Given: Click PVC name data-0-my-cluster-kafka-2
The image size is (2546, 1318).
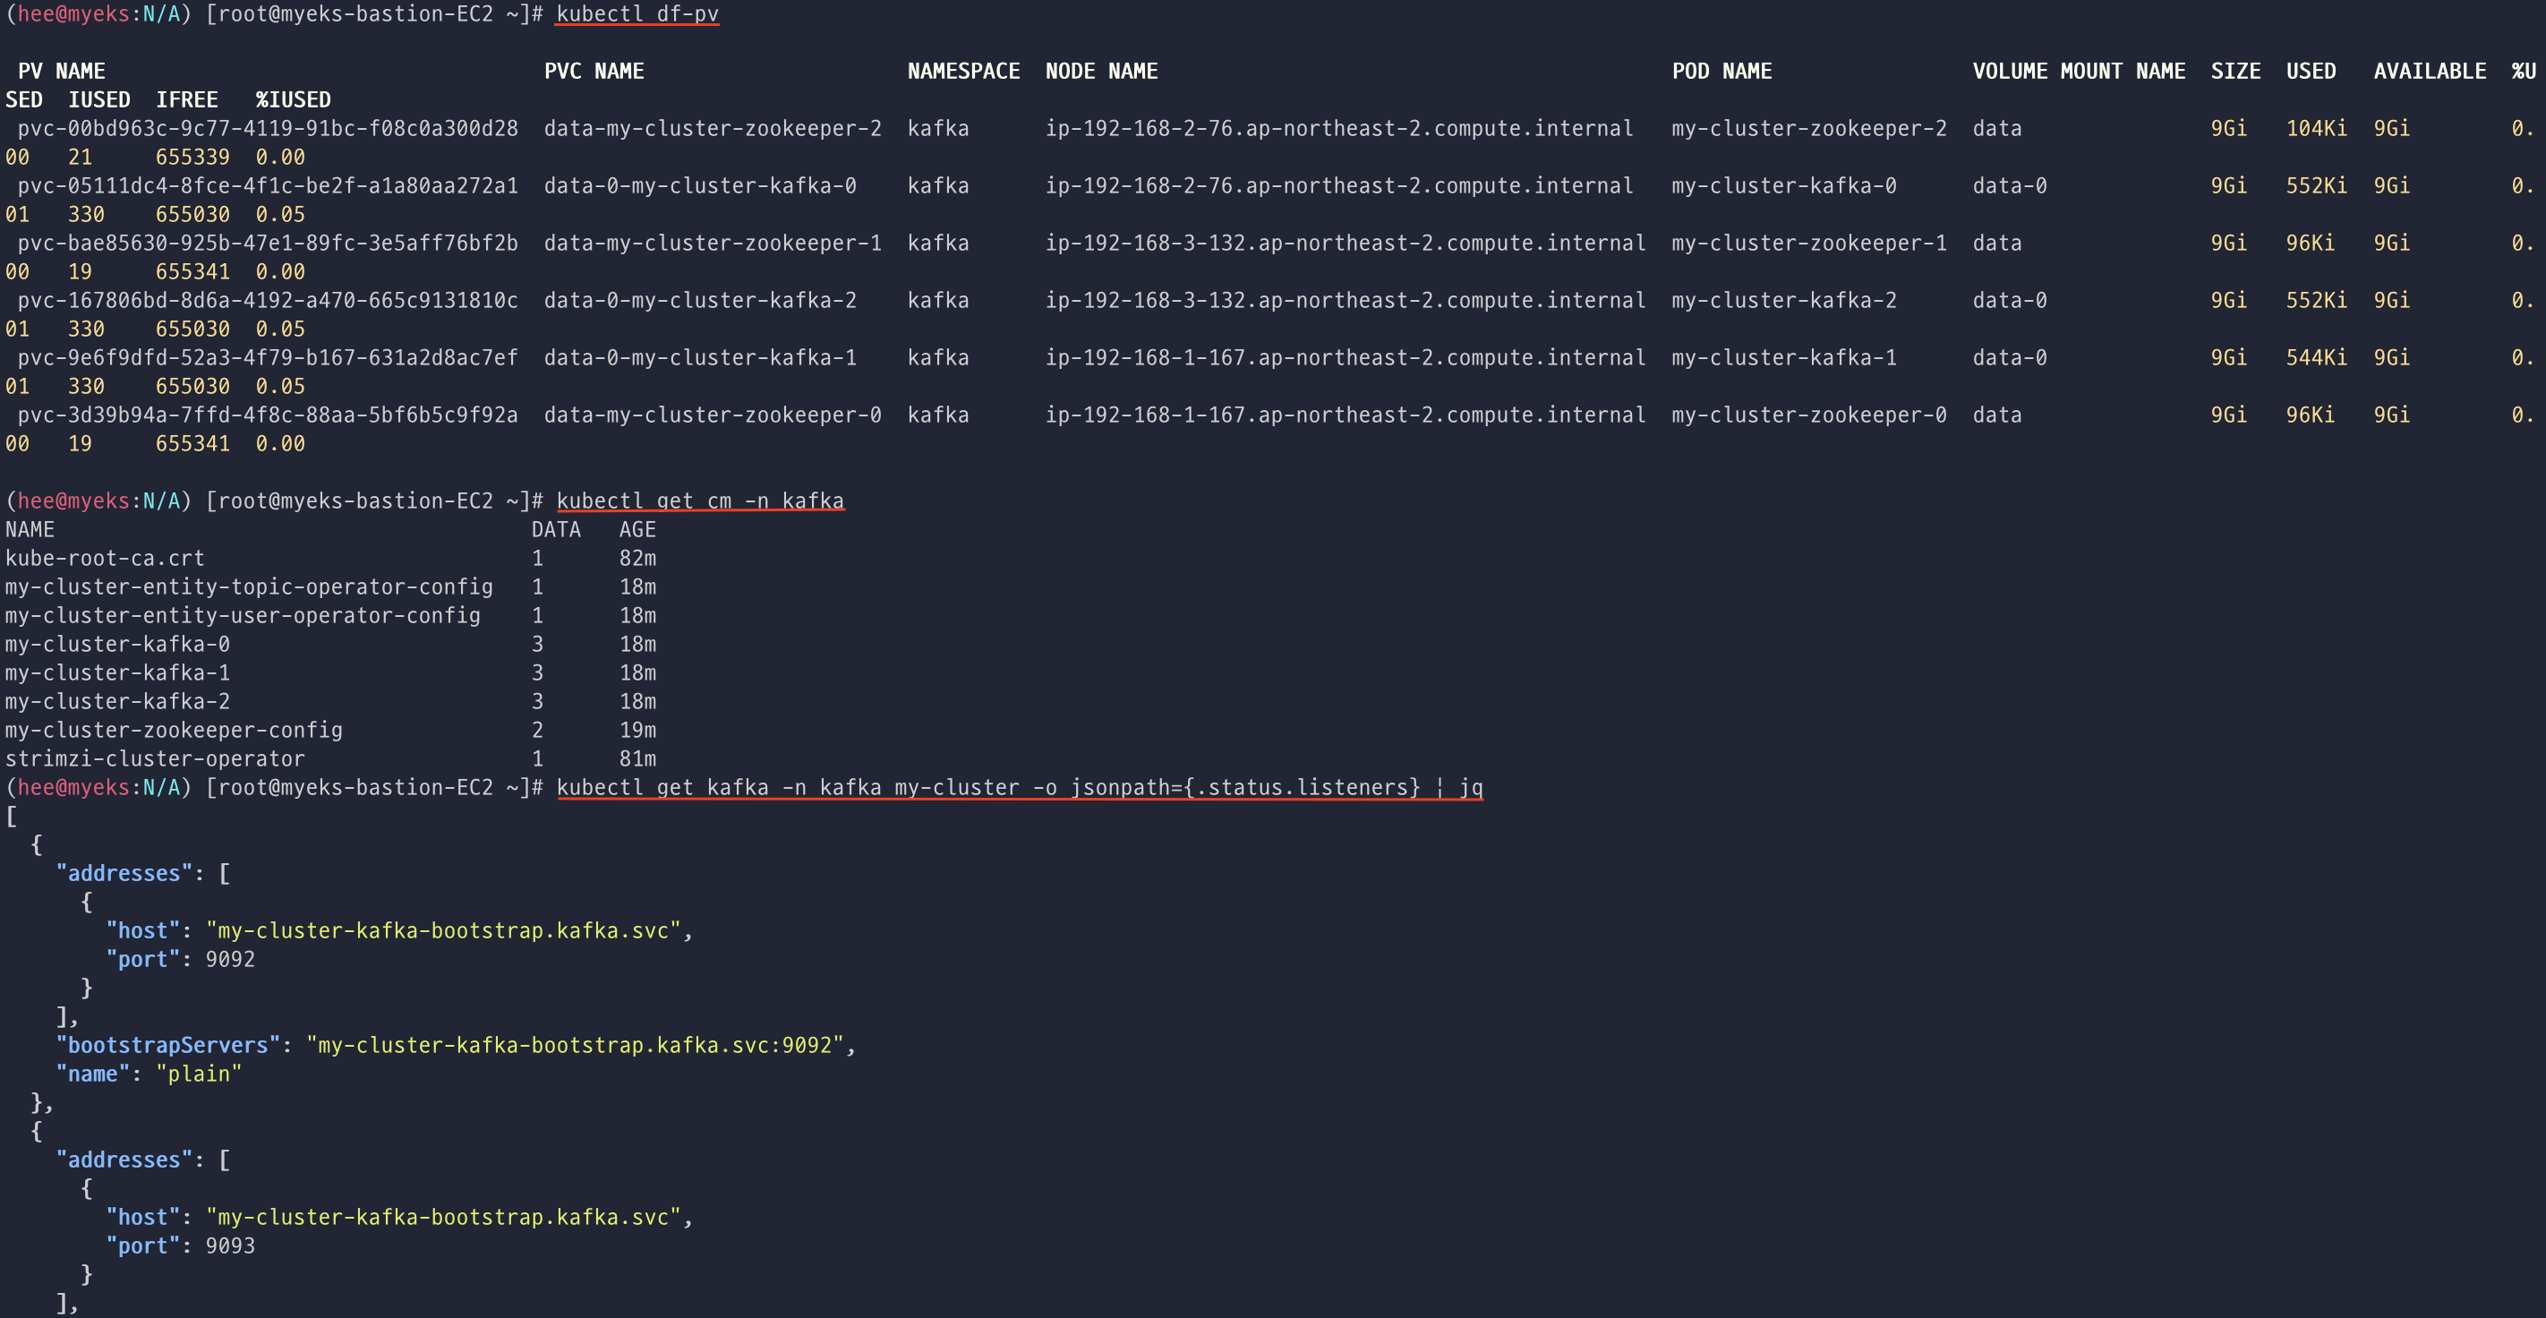Looking at the screenshot, I should 700,301.
